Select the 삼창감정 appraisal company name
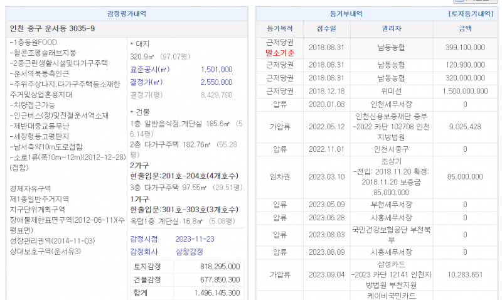The height and width of the screenshot is (300, 502). pyautogui.click(x=190, y=251)
